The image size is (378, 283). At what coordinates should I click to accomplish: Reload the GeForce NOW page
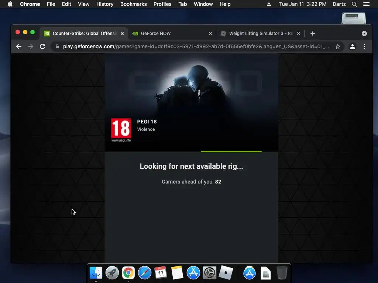click(42, 46)
